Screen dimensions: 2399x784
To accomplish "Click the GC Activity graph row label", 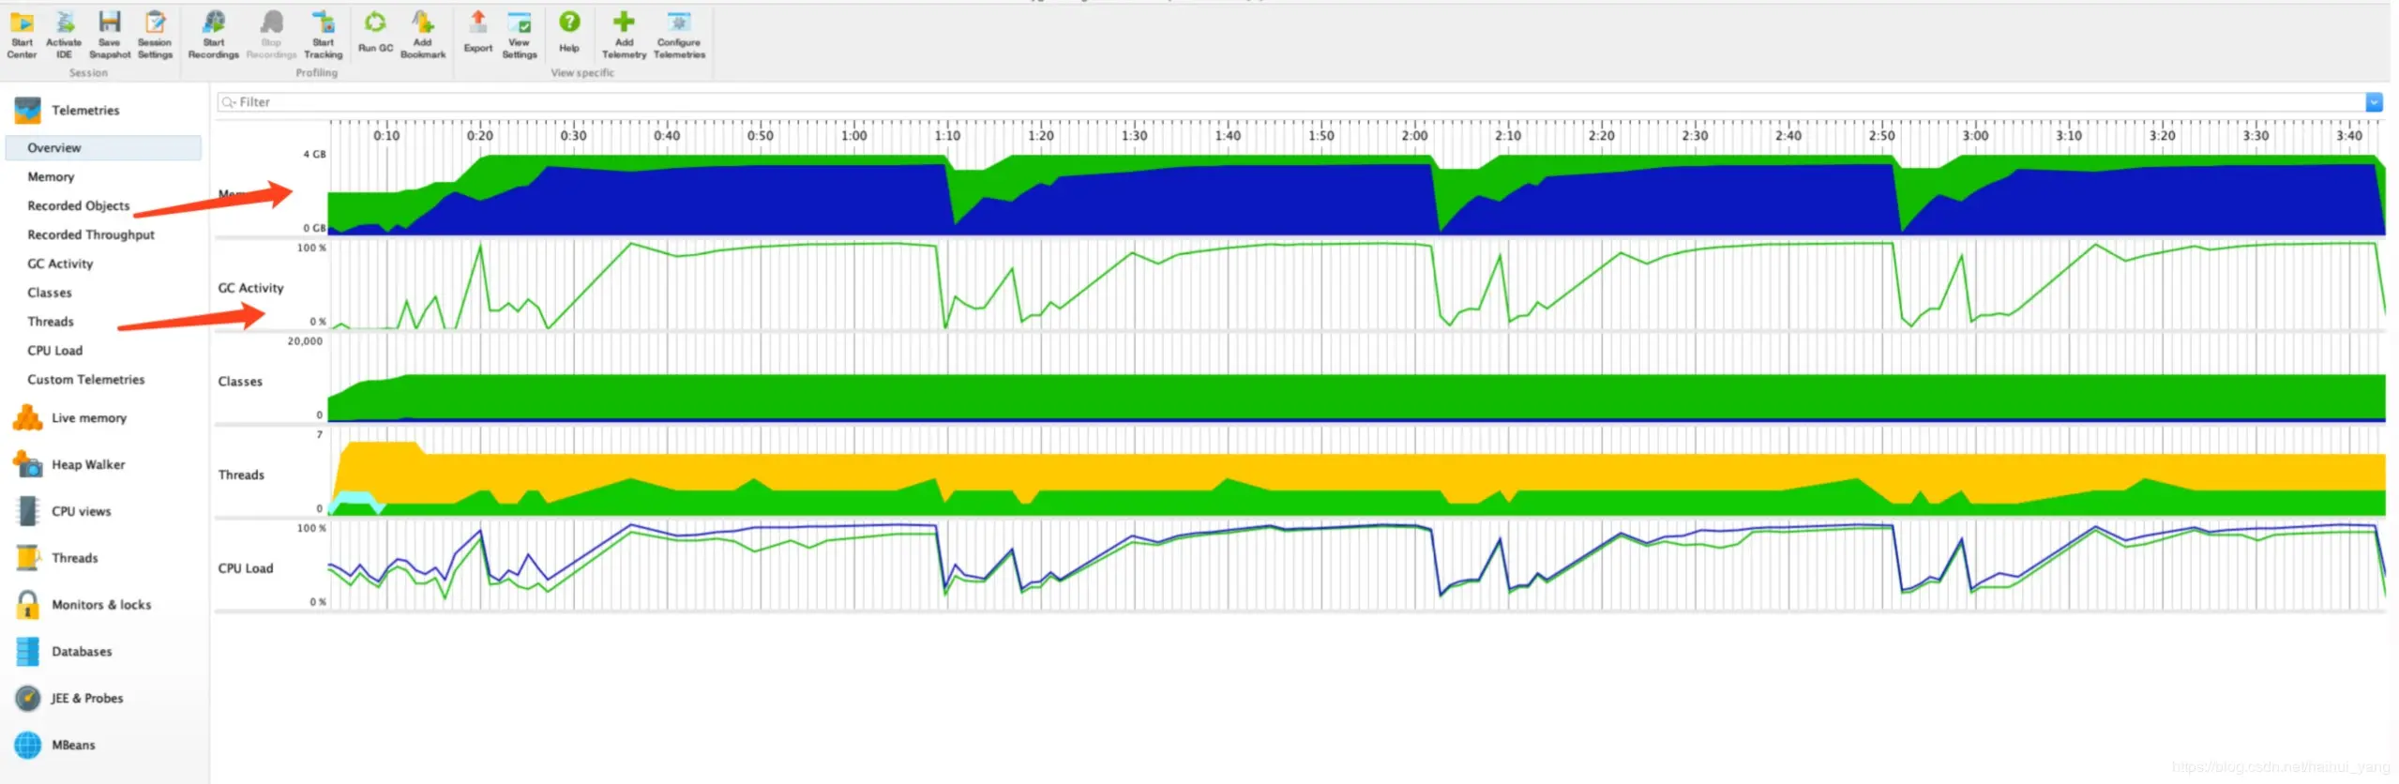I will pos(250,289).
